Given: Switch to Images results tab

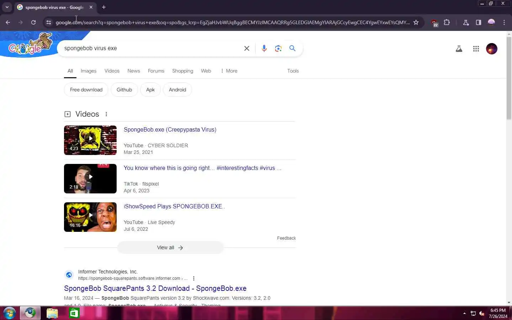Looking at the screenshot, I should 89,71.
